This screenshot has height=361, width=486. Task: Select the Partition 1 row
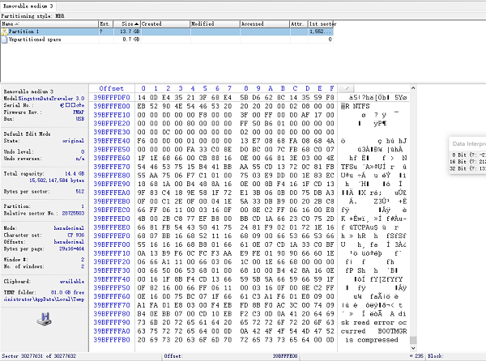[167, 32]
